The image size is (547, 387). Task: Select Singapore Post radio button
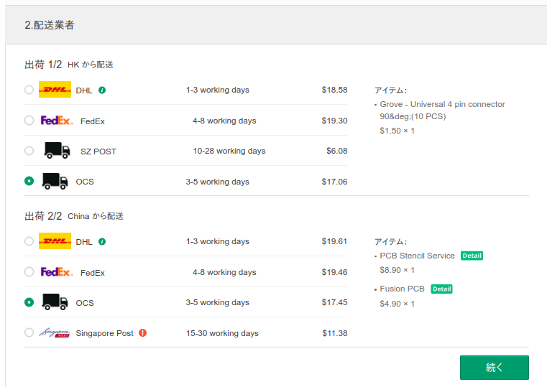(29, 332)
